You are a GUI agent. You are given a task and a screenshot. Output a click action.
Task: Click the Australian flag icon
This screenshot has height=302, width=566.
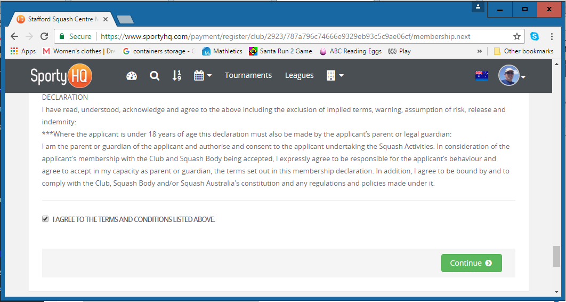pyautogui.click(x=482, y=76)
